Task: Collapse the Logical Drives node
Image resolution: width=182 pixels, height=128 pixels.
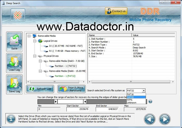Action: point(35,41)
